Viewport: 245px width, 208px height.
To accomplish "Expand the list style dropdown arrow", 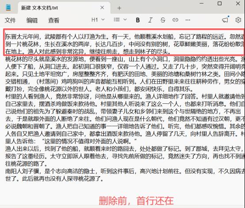I will (125, 20).
